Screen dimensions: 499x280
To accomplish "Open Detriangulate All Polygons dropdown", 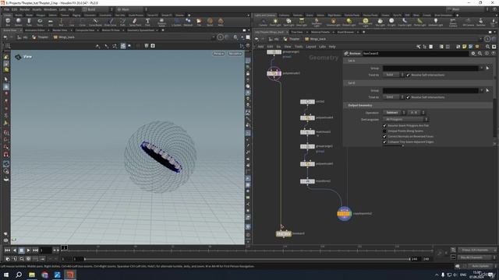I will click(x=405, y=119).
